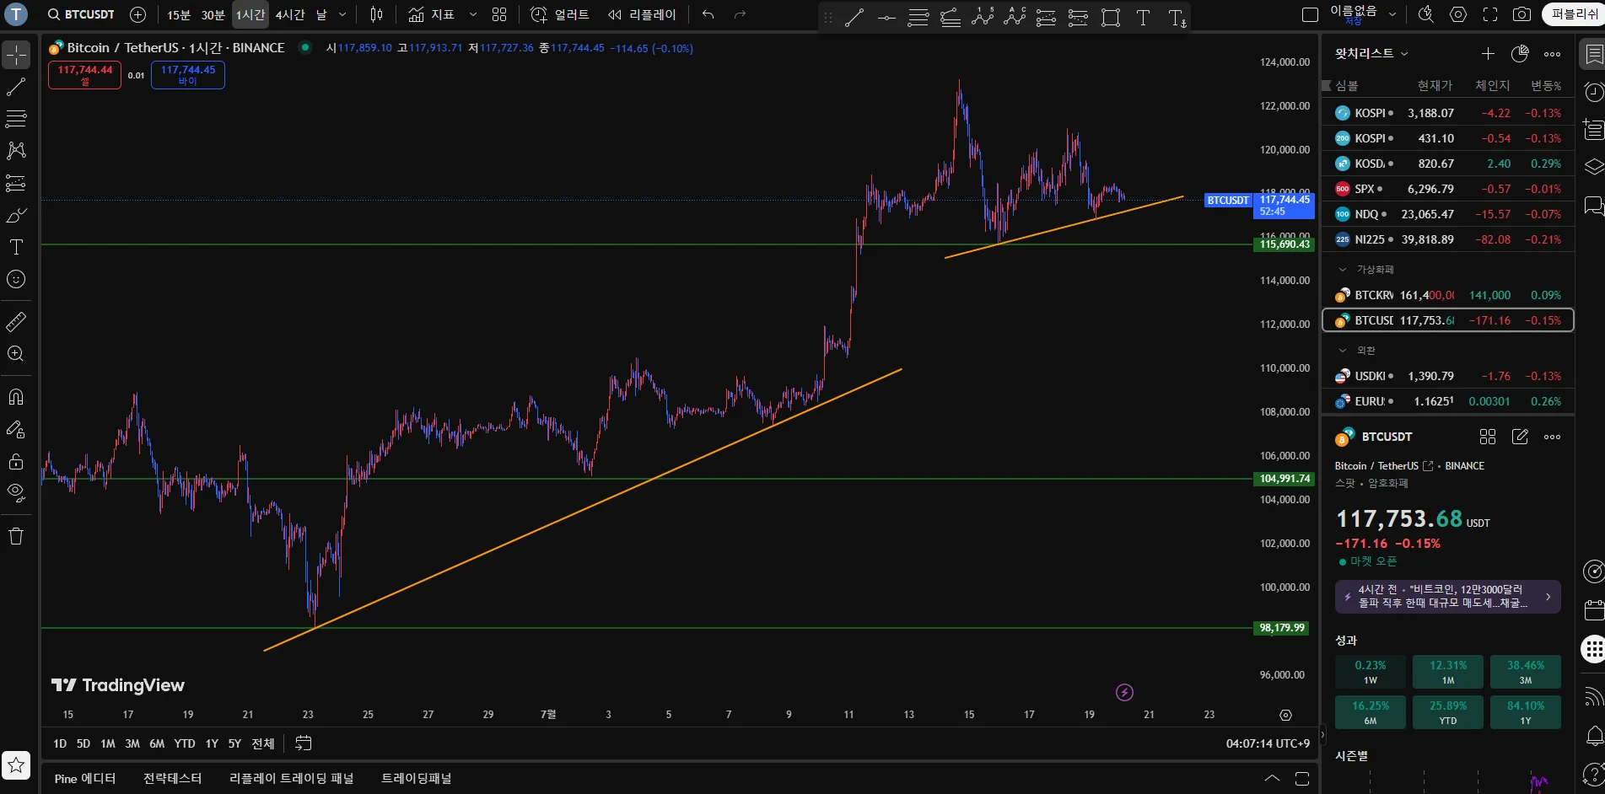Viewport: 1605px width, 794px height.
Task: Select the 15분 timeframe
Action: 179,14
